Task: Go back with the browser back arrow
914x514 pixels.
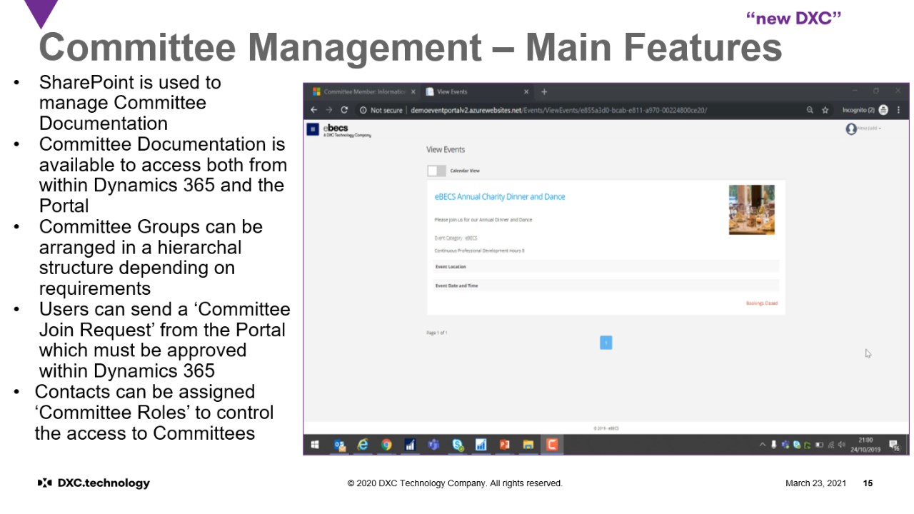Action: pyautogui.click(x=313, y=110)
